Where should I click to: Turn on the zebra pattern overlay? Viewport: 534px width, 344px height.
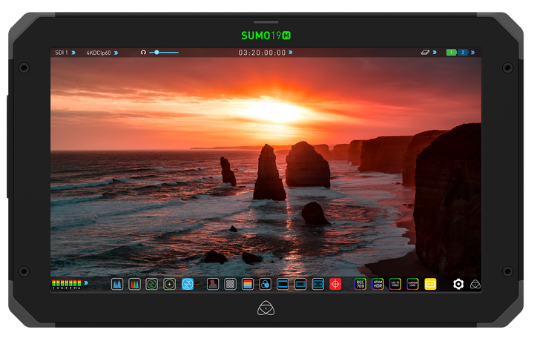(x=230, y=284)
